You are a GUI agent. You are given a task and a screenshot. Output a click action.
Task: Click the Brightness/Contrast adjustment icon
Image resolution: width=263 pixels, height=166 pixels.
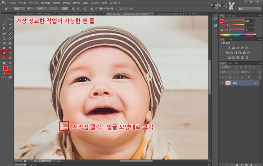pos(229,48)
